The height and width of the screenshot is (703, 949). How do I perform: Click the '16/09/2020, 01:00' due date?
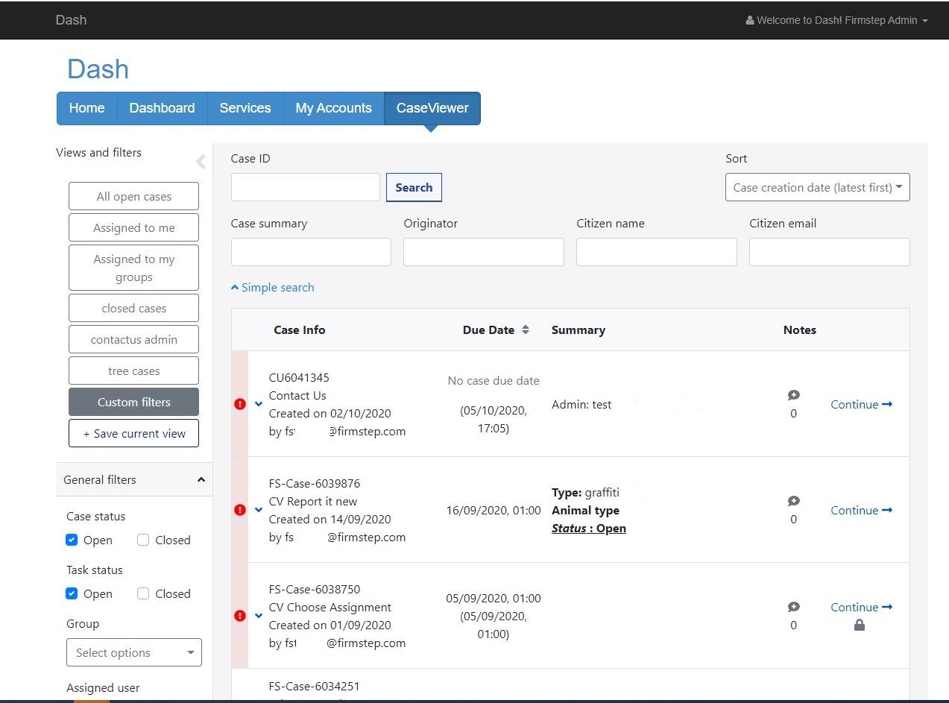pos(494,511)
